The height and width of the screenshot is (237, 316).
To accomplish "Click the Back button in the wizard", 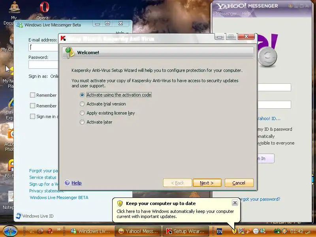I will pyautogui.click(x=177, y=183).
